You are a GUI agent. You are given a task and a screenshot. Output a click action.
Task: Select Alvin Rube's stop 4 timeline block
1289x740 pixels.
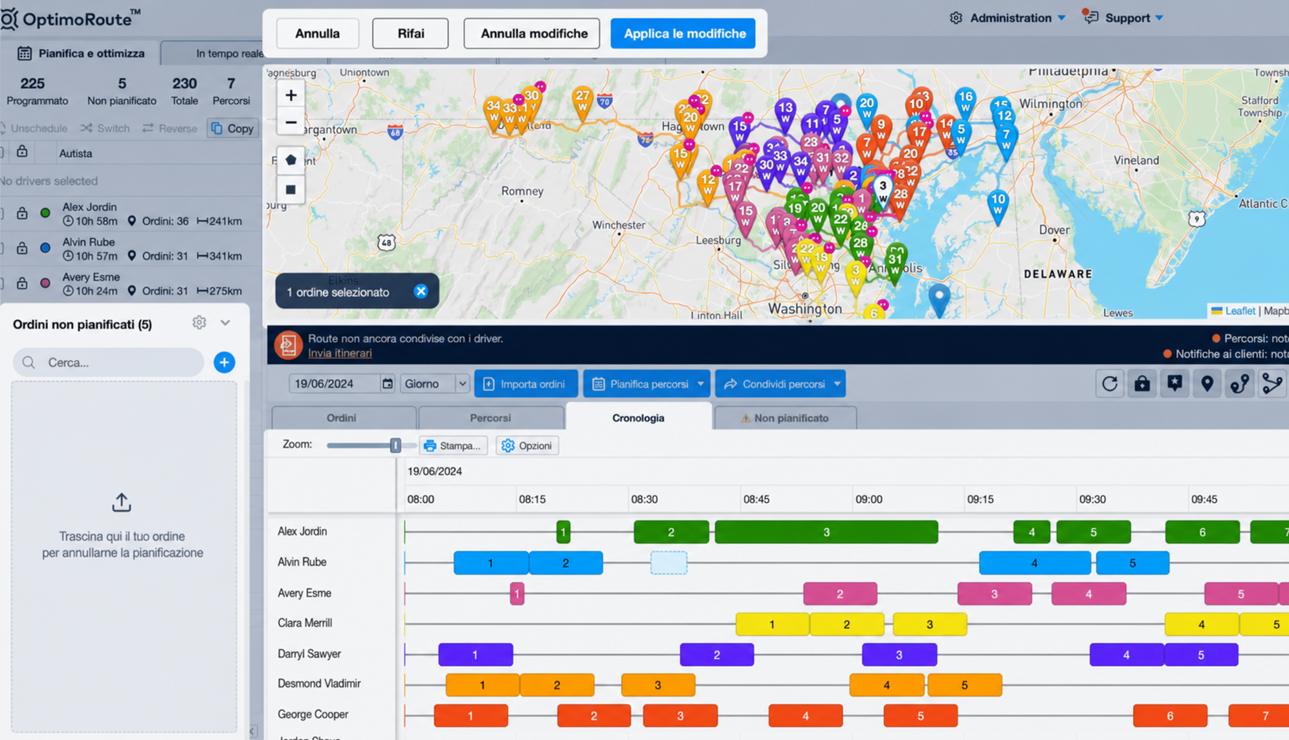click(x=1034, y=563)
